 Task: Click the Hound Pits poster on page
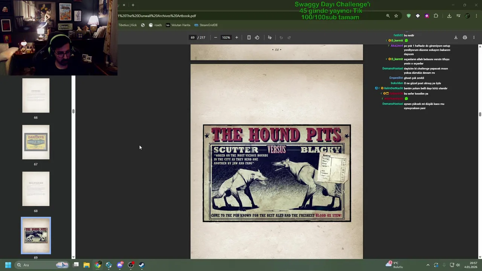click(277, 173)
